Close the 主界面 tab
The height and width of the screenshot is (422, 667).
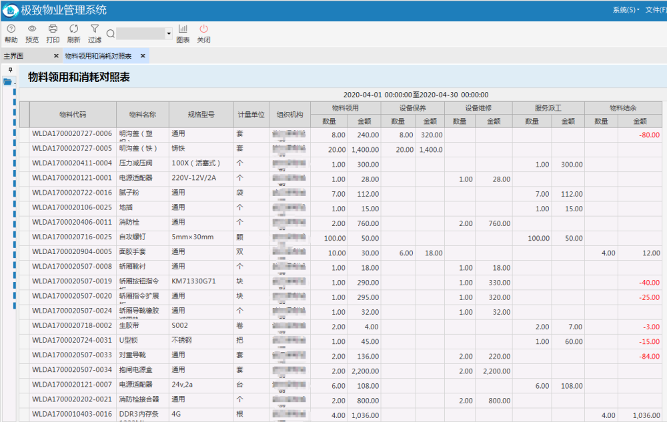56,56
